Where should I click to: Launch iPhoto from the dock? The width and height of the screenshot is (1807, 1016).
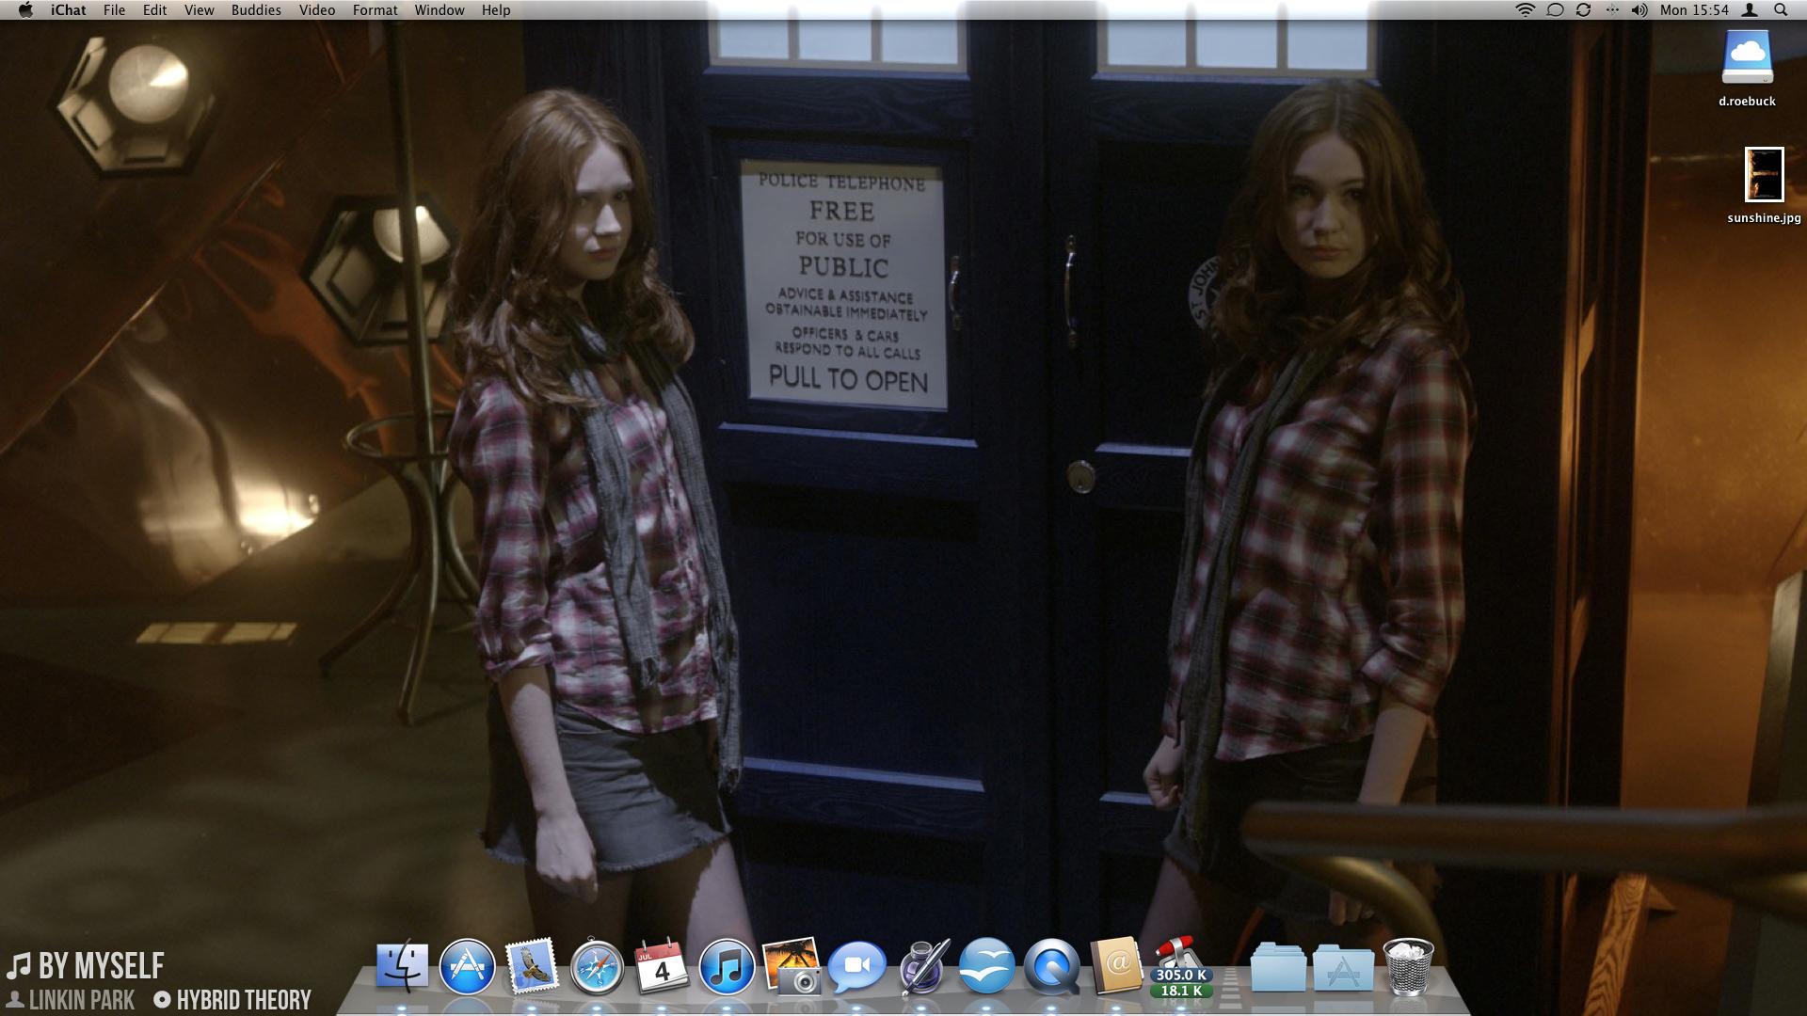(792, 968)
